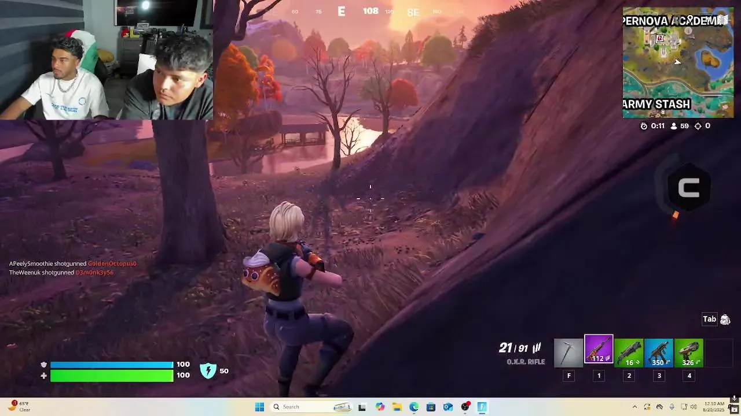The width and height of the screenshot is (741, 416).
Task: Click the APeelySmoothie kill feed entry
Action: pos(72,263)
